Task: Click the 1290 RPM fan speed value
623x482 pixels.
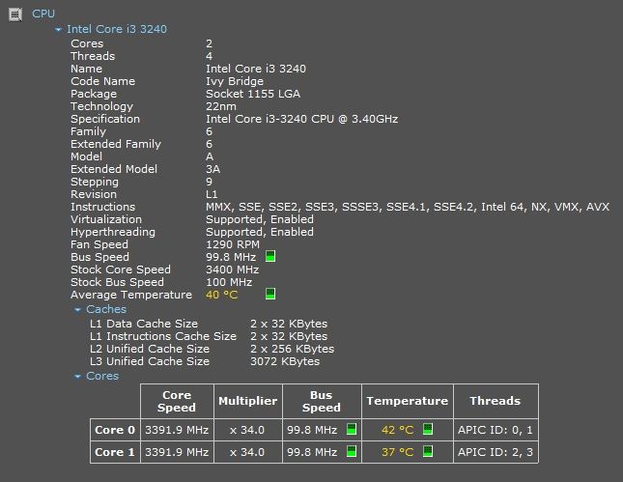Action: [x=233, y=244]
